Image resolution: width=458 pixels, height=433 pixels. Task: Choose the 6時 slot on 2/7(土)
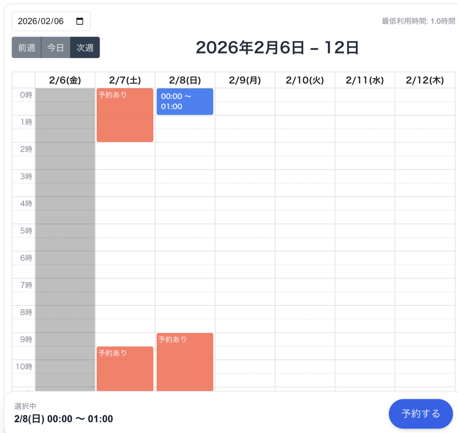pos(125,258)
